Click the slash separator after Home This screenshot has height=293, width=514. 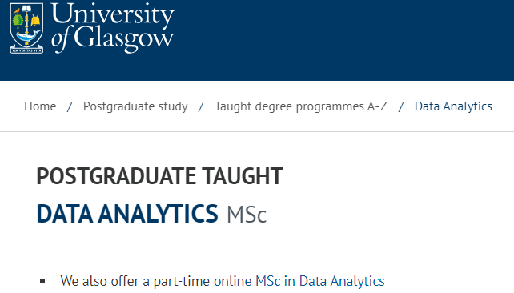click(x=70, y=106)
